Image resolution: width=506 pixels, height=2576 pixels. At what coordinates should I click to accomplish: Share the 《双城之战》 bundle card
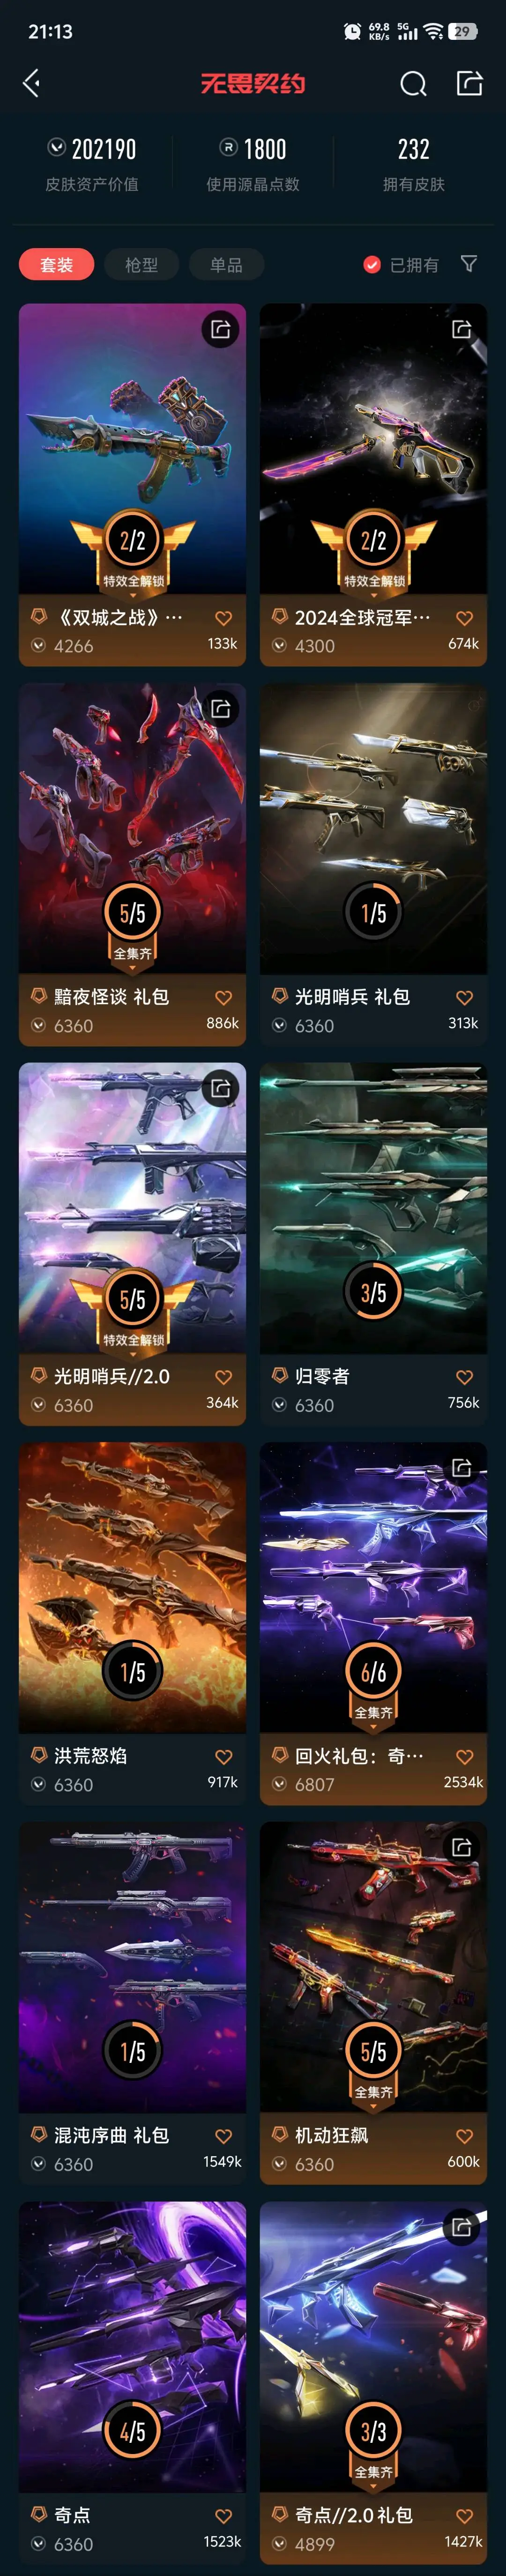coord(221,329)
